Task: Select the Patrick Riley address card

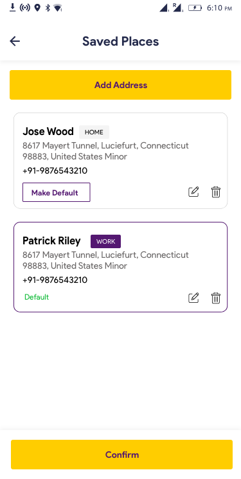Action: tap(120, 267)
